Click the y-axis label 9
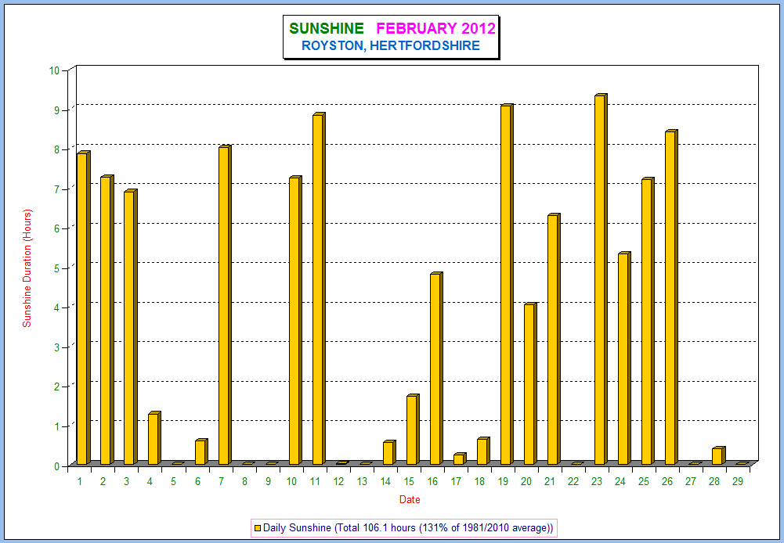 click(x=57, y=110)
